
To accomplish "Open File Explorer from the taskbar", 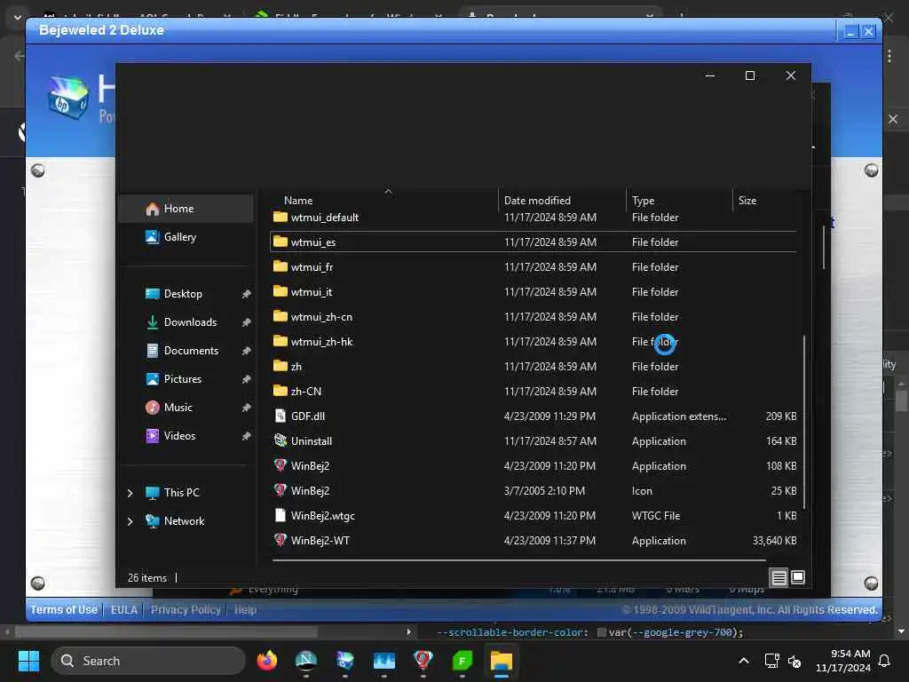I will [502, 661].
